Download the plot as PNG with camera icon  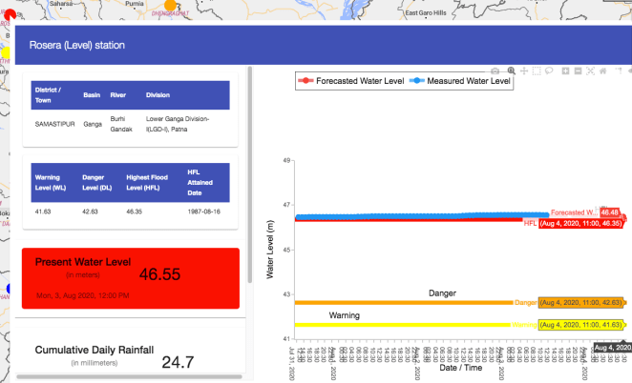pos(495,71)
